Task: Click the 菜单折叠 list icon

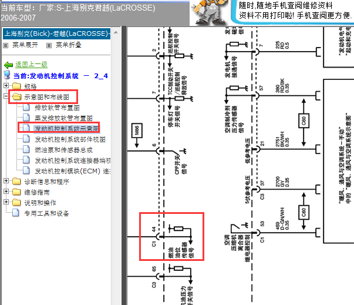Action: pos(49,45)
